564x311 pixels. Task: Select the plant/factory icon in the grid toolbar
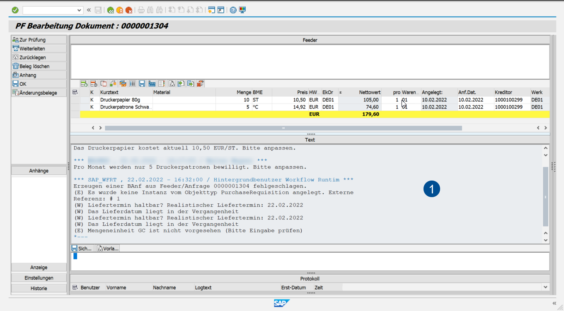pyautogui.click(x=152, y=84)
